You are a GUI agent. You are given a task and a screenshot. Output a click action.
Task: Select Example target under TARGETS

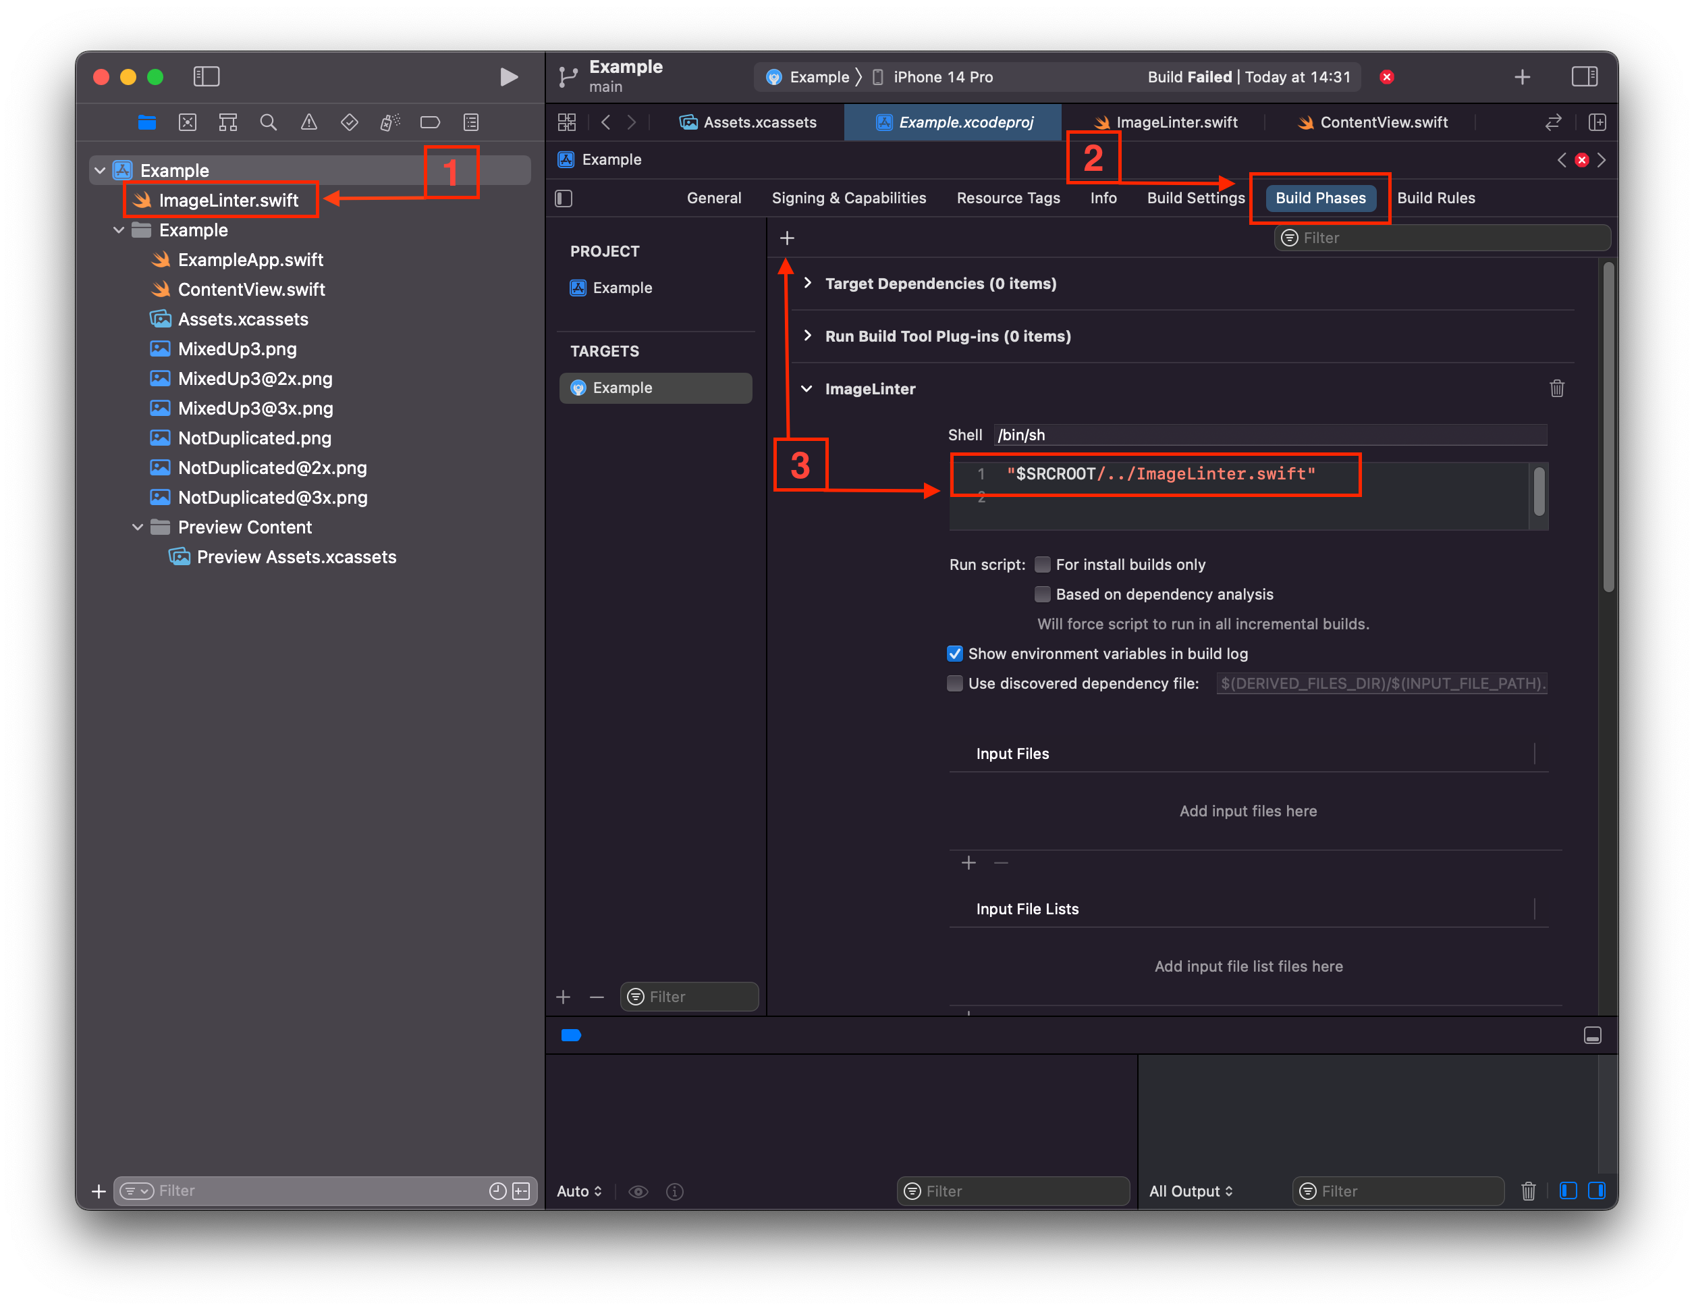655,388
